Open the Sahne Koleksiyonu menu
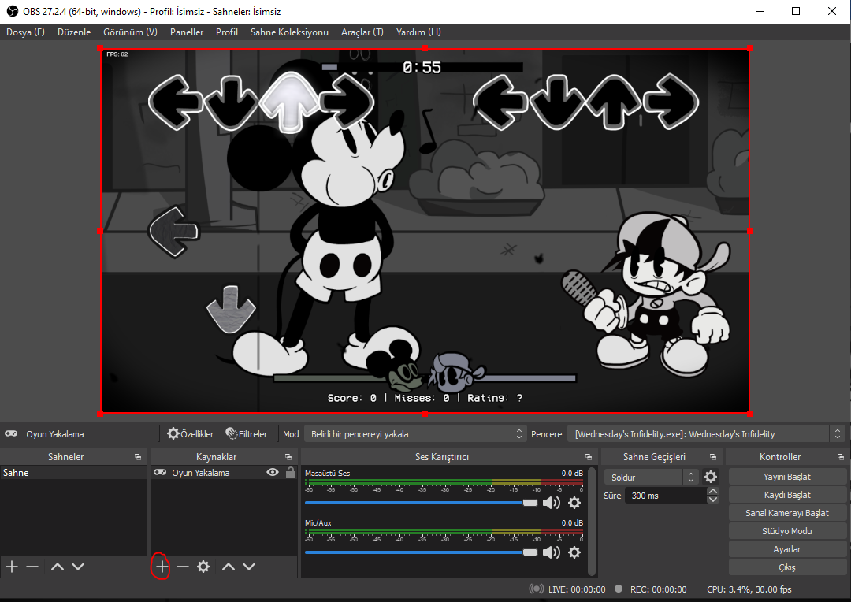Screen dimensions: 851x602 [x=289, y=32]
